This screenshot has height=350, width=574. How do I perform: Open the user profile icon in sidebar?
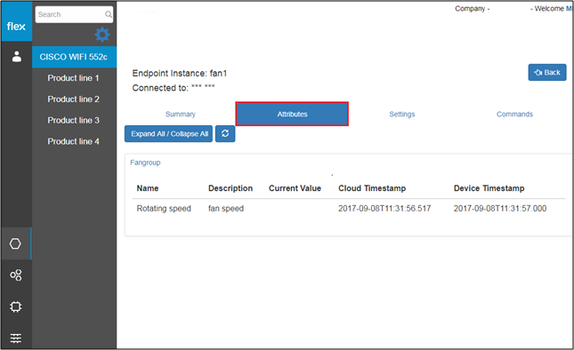tap(17, 57)
